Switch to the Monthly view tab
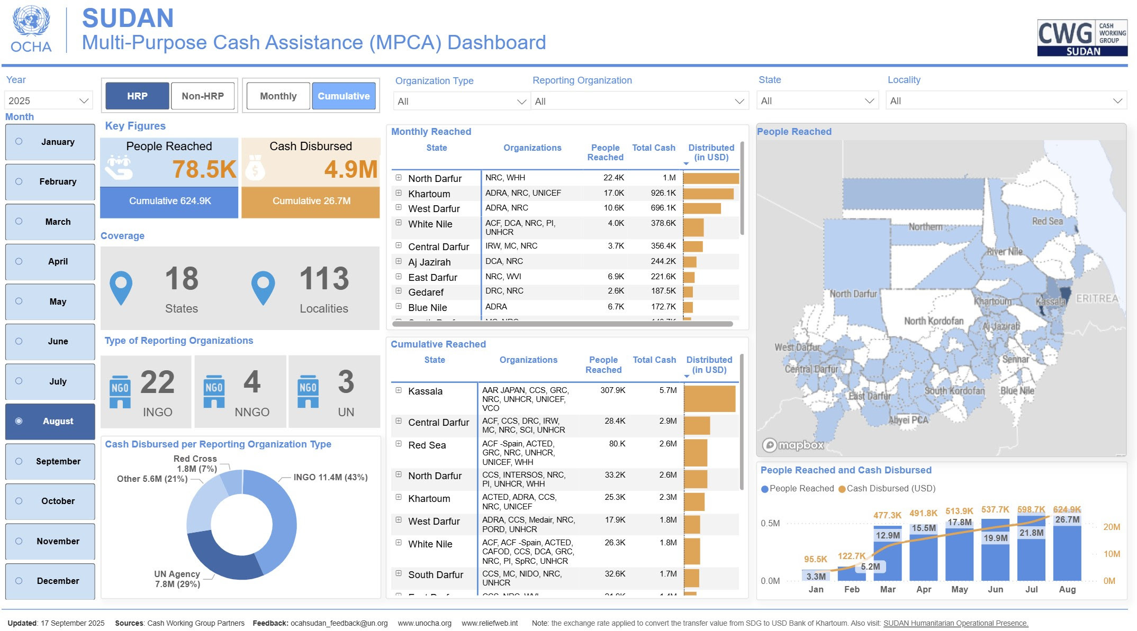The height and width of the screenshot is (631, 1137). pos(278,96)
